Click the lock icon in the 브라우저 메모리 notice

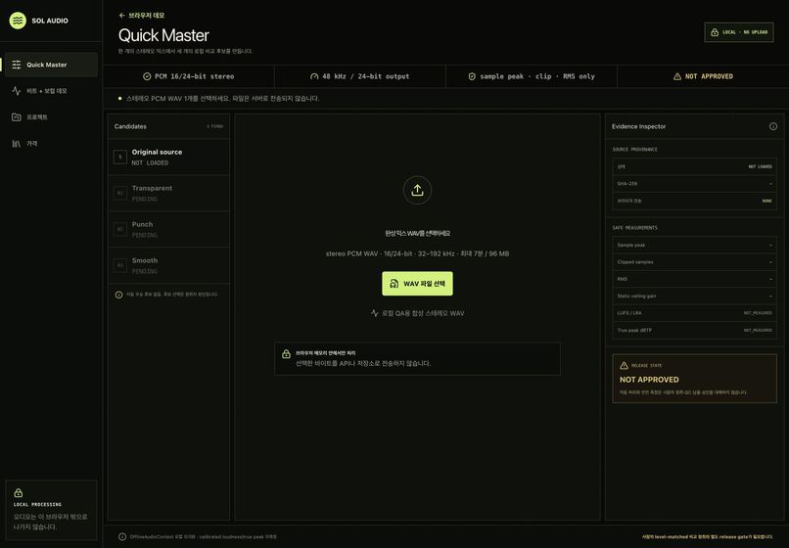click(286, 354)
